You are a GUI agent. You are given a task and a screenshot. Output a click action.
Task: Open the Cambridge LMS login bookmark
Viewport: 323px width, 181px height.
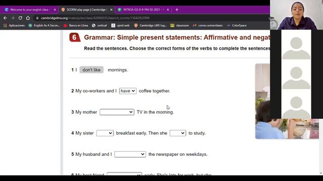click(150, 26)
